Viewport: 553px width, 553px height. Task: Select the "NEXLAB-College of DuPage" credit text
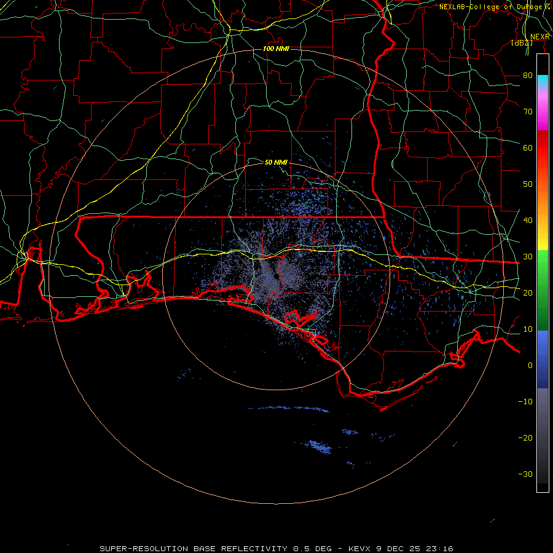coord(492,7)
